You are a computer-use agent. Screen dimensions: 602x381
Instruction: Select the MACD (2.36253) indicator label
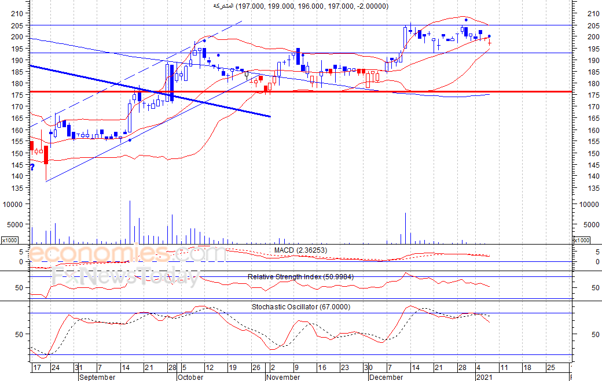coord(300,250)
